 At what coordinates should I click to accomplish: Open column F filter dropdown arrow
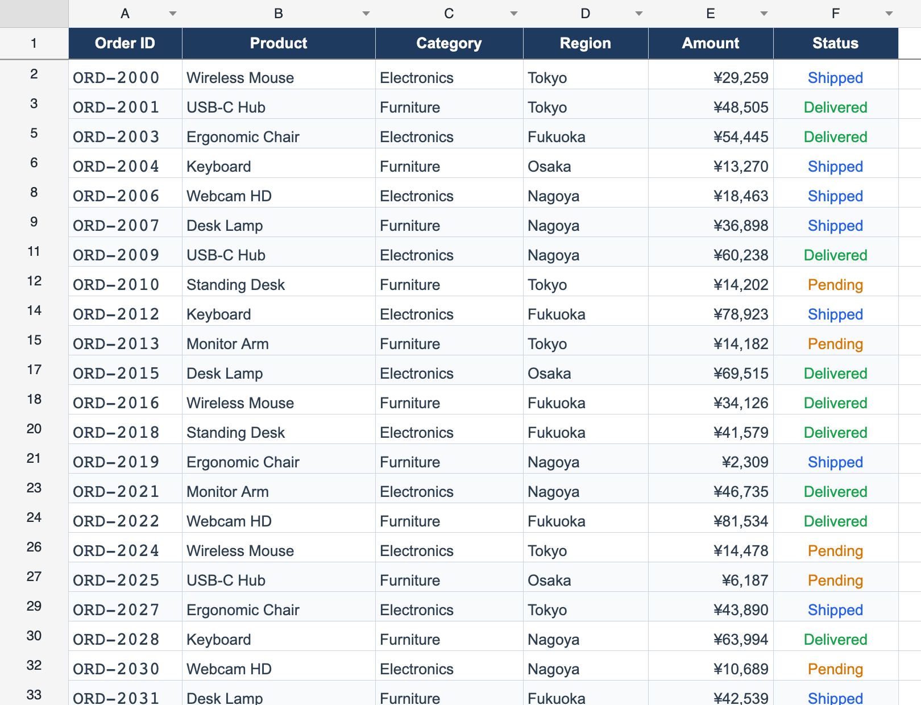coord(889,14)
